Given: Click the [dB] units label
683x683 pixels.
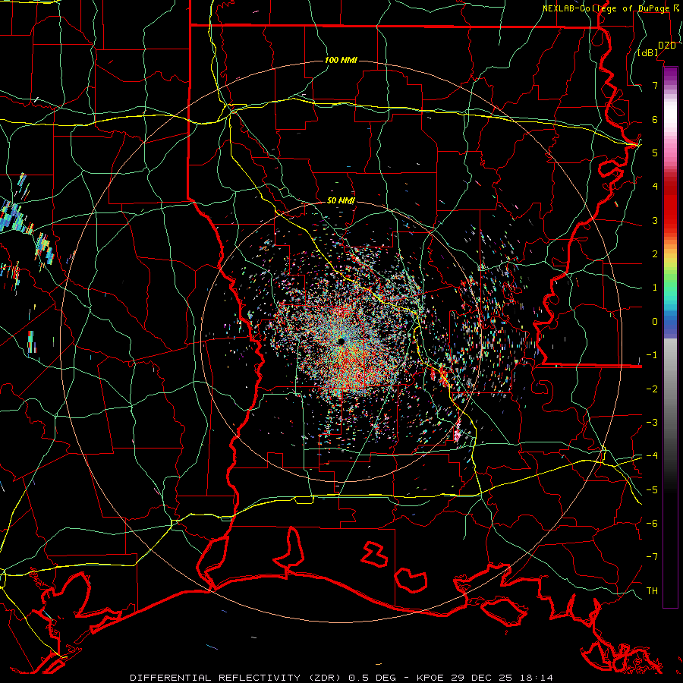Looking at the screenshot, I should pyautogui.click(x=648, y=53).
